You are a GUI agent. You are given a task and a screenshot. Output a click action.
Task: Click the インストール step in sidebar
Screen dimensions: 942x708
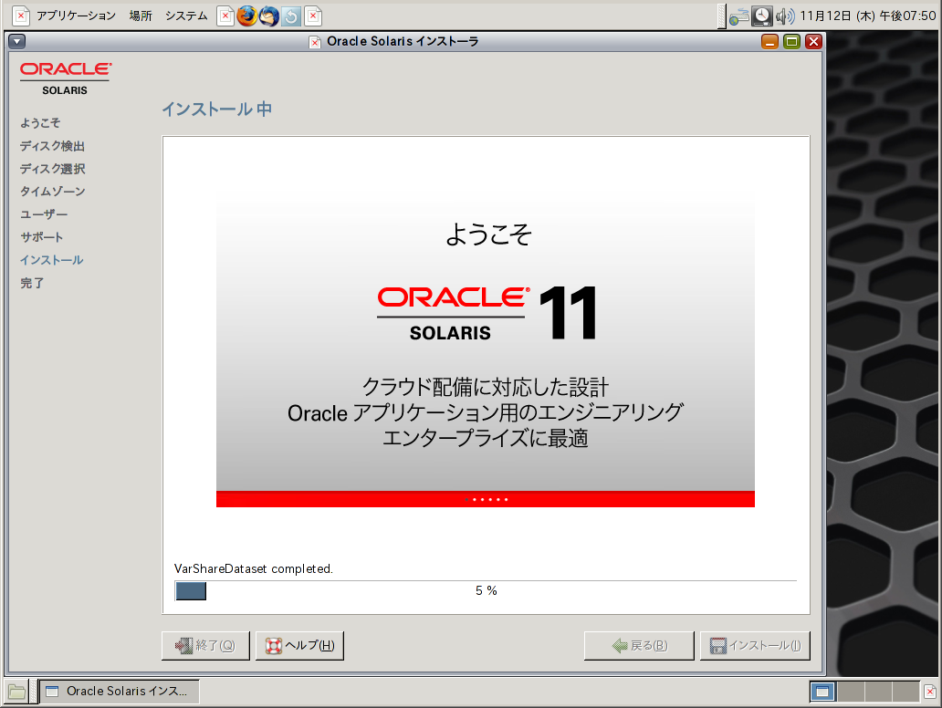point(52,260)
